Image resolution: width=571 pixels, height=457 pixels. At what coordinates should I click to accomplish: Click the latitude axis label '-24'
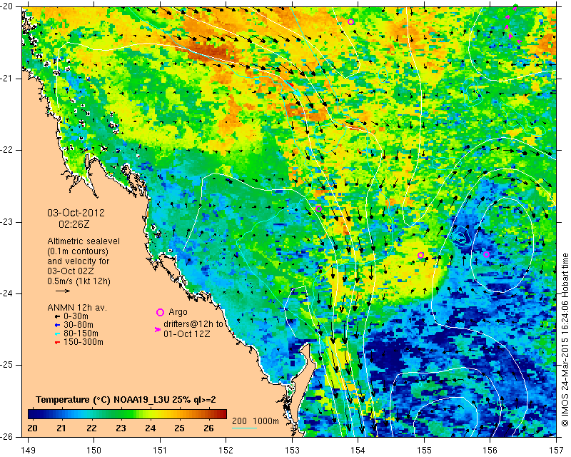point(6,293)
